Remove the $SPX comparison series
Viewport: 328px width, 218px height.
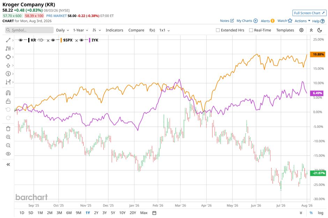76,40
